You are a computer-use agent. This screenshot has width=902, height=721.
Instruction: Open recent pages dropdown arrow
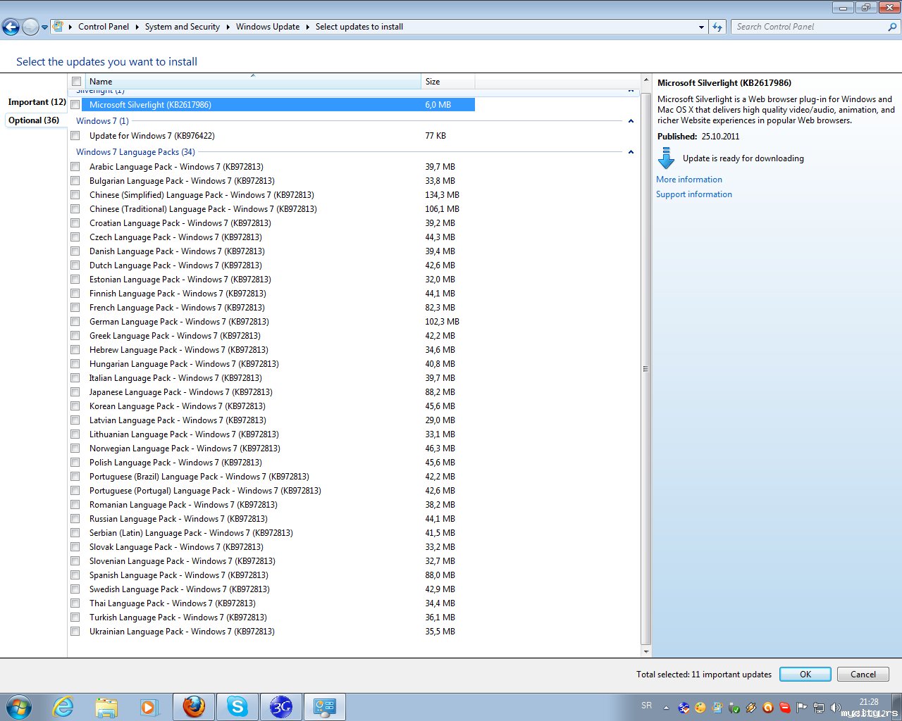tap(44, 27)
